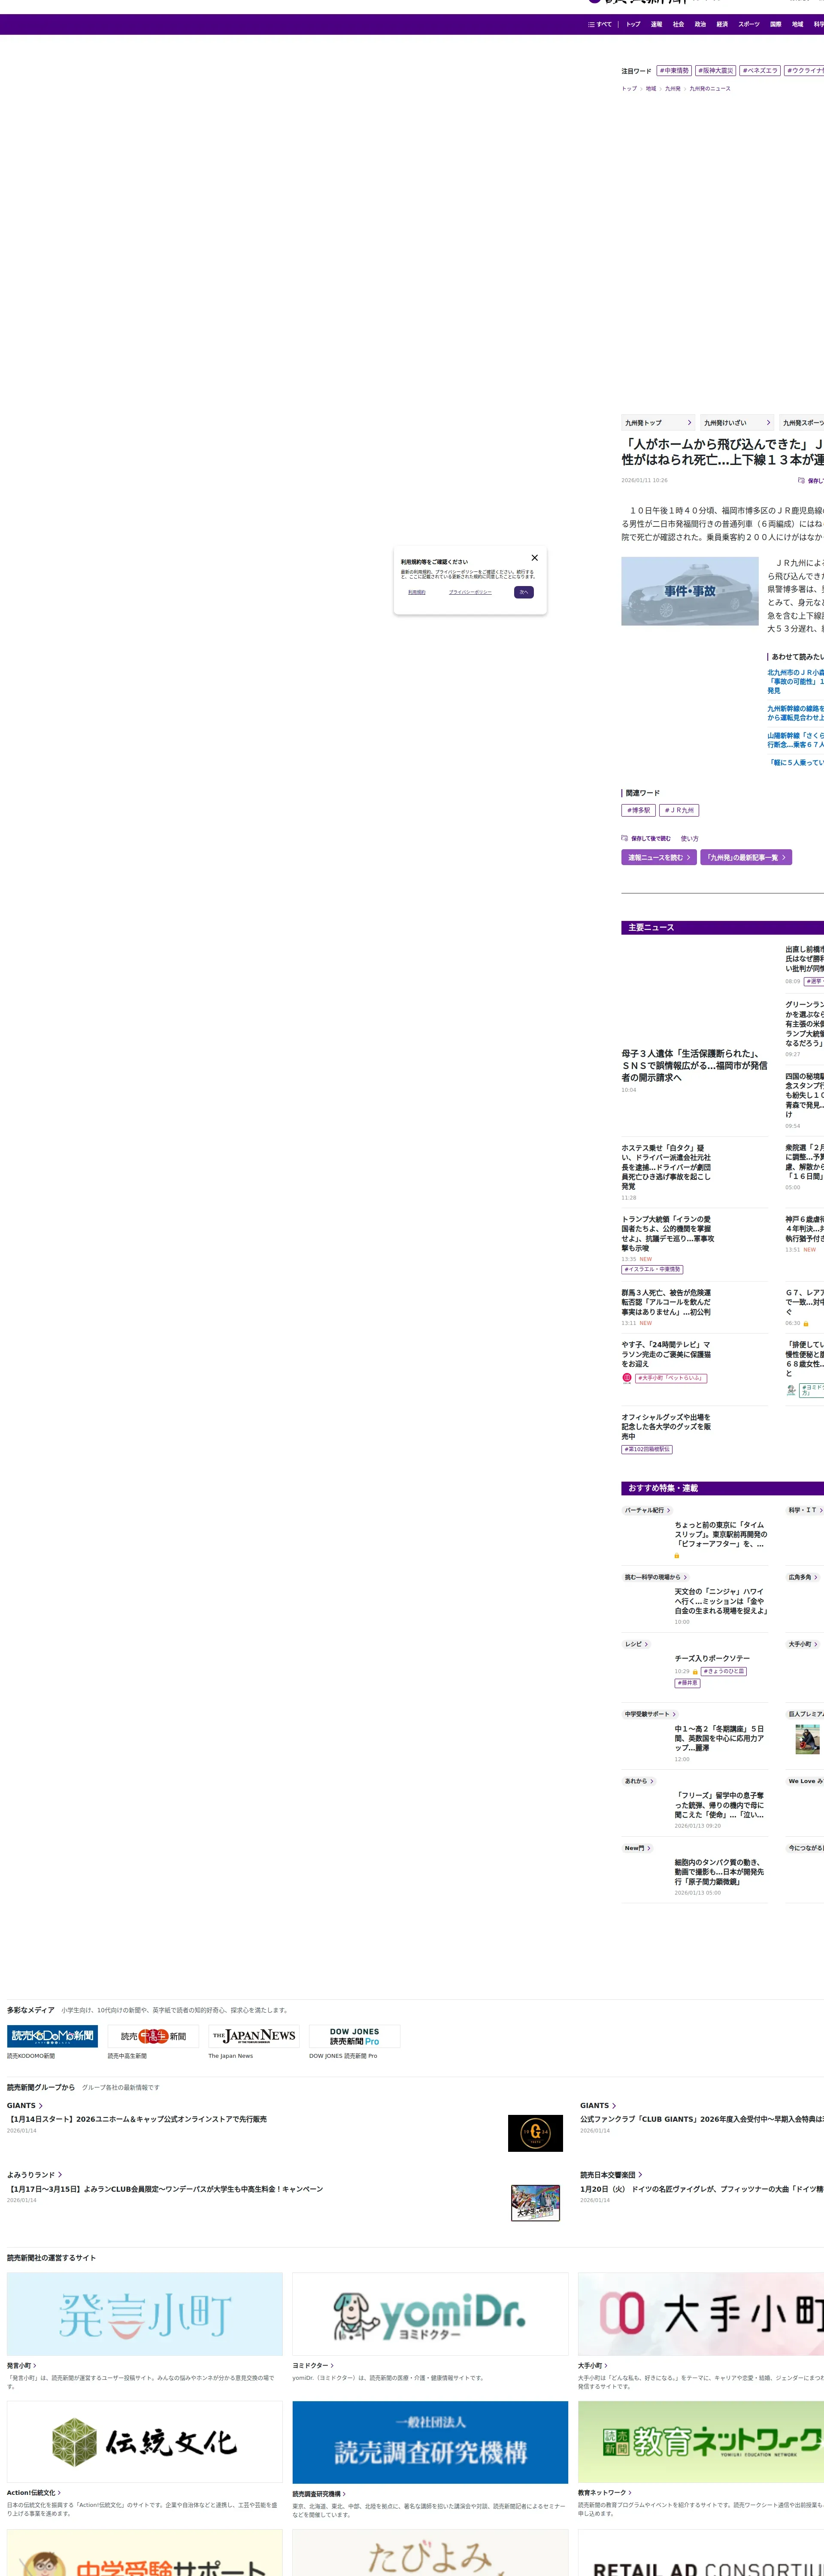Open the すべて hamburger menu

pos(600,24)
